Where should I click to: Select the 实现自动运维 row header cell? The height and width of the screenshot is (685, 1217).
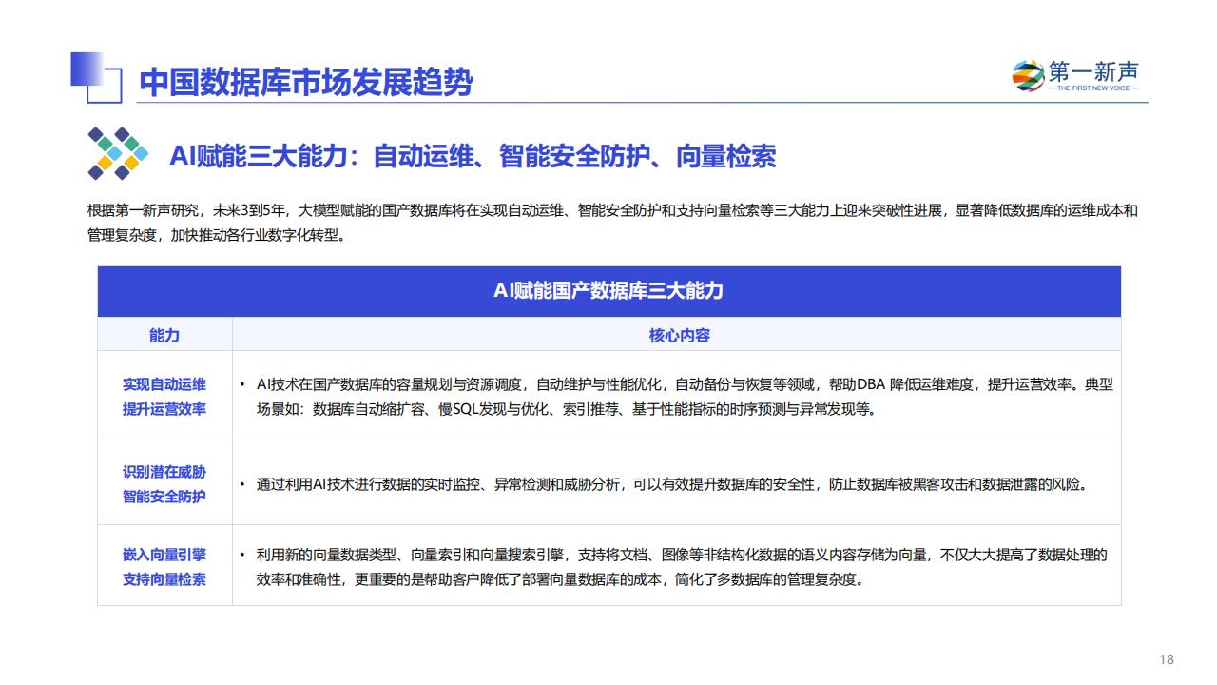click(164, 398)
